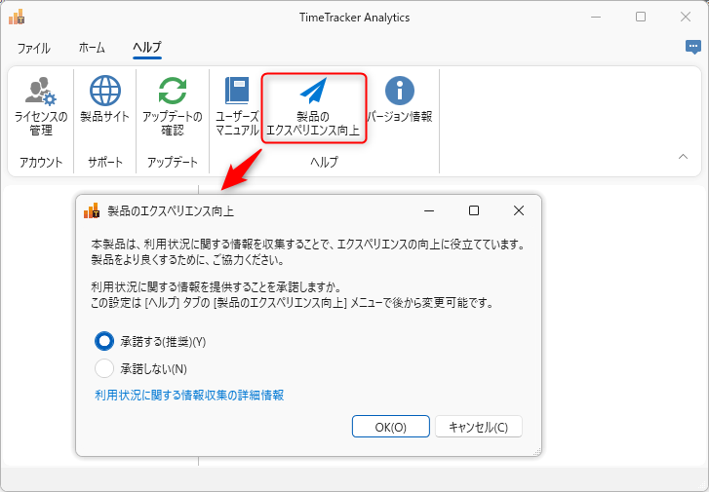Select the ヘルプ ribbon tab
This screenshot has width=709, height=492.
147,48
